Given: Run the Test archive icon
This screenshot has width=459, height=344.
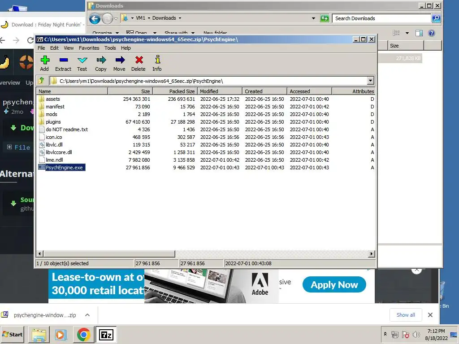Looking at the screenshot, I should tap(82, 60).
